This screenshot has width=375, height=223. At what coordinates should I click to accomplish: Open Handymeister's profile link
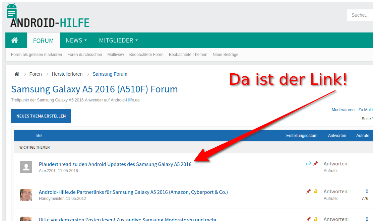[51, 198]
